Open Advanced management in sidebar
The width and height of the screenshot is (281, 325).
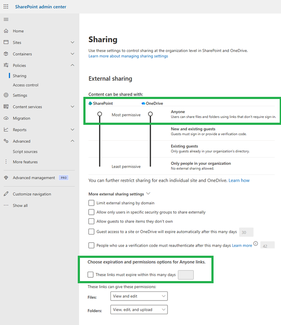coord(34,178)
